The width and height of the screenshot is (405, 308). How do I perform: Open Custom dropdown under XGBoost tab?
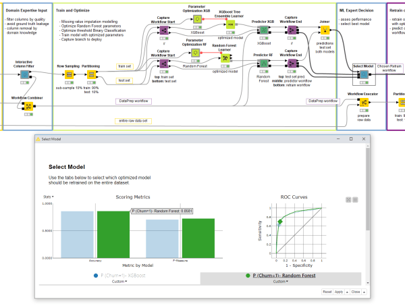119,282
